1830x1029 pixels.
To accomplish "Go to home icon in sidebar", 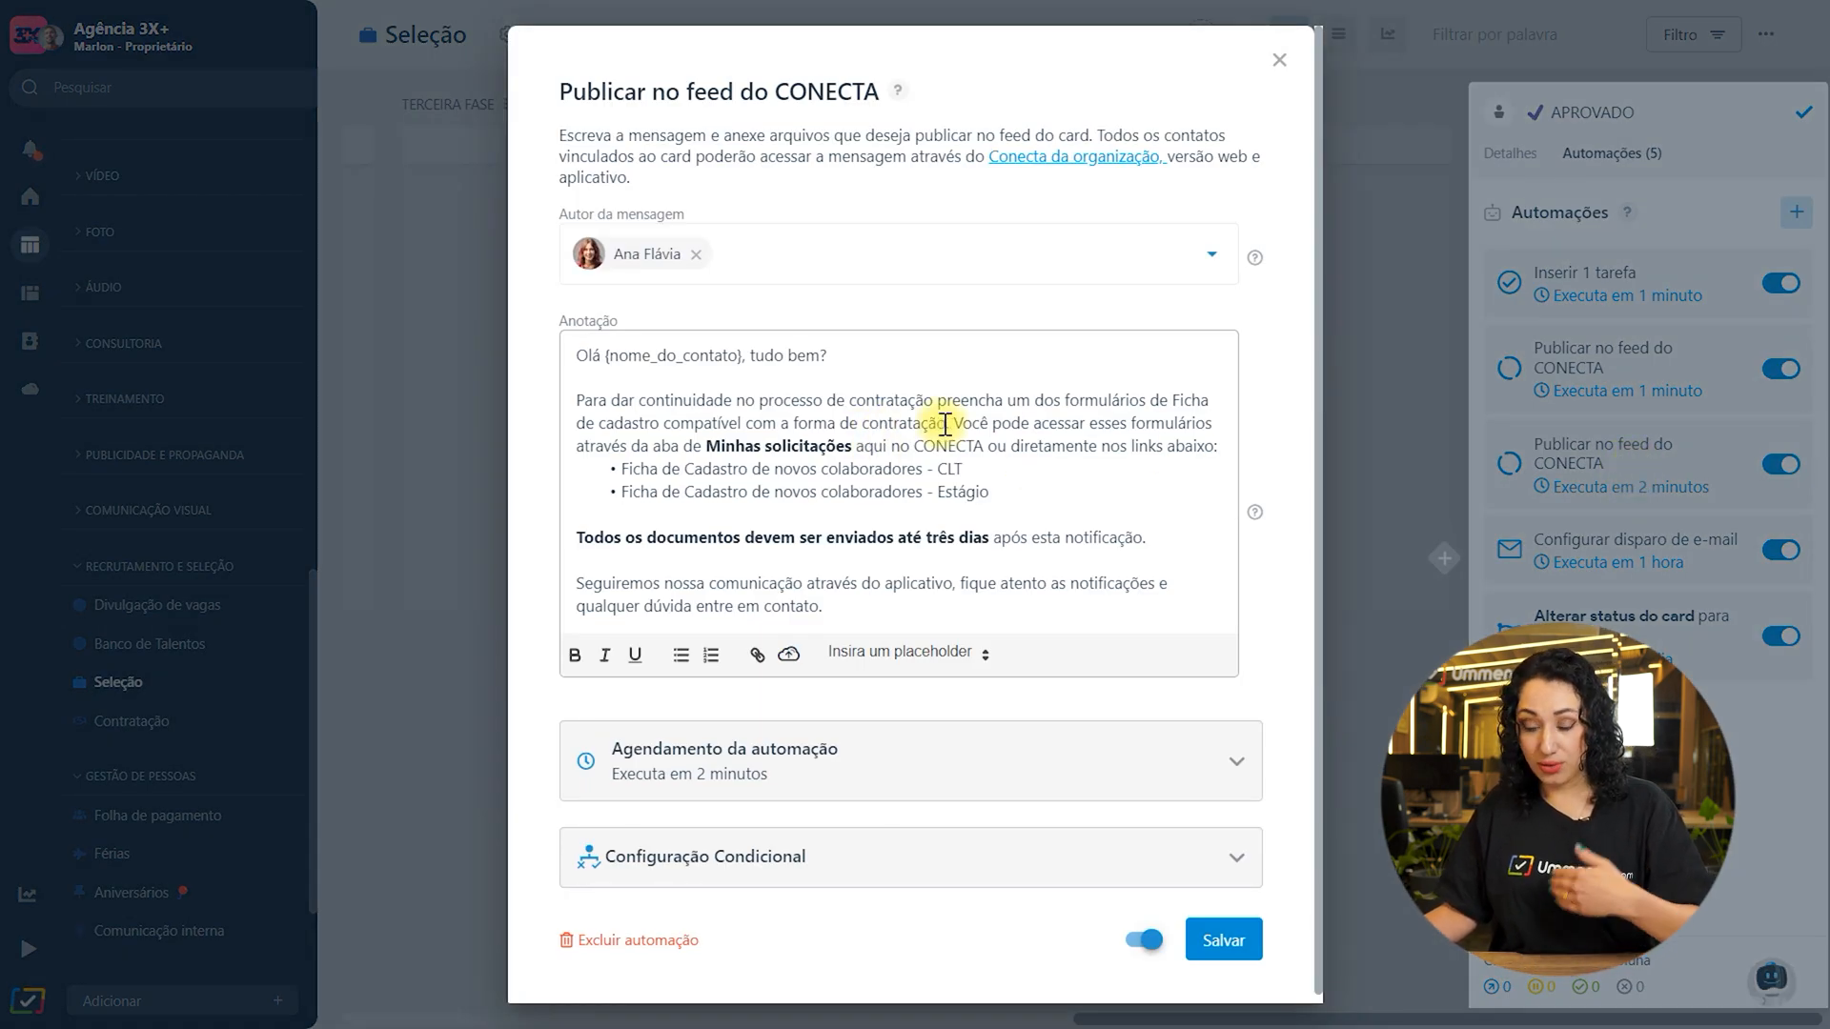I will pyautogui.click(x=30, y=196).
